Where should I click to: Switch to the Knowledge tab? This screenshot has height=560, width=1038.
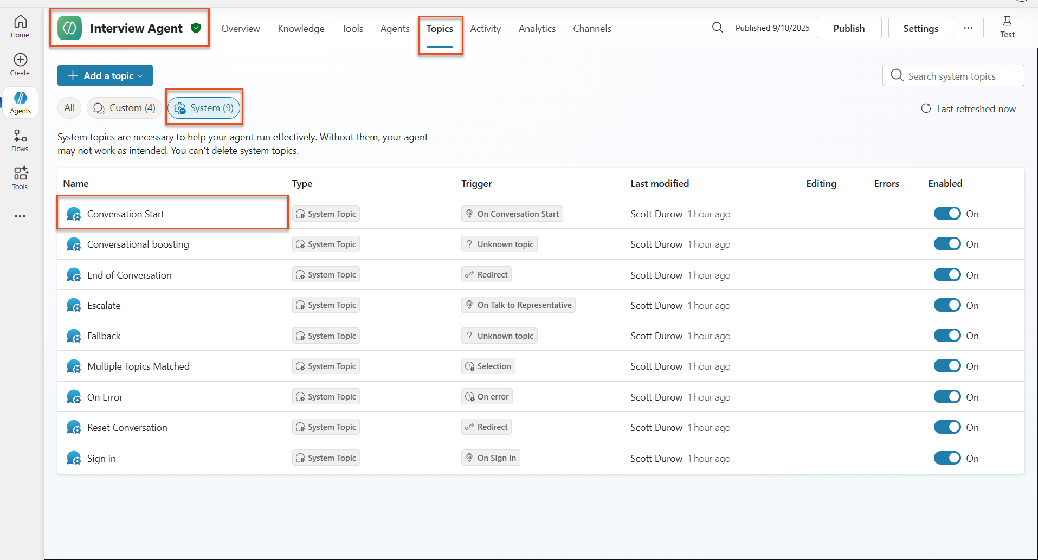[301, 29]
